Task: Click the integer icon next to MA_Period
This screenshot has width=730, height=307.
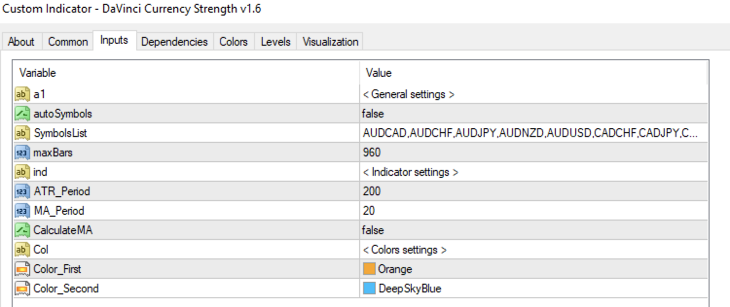Action: [22, 211]
